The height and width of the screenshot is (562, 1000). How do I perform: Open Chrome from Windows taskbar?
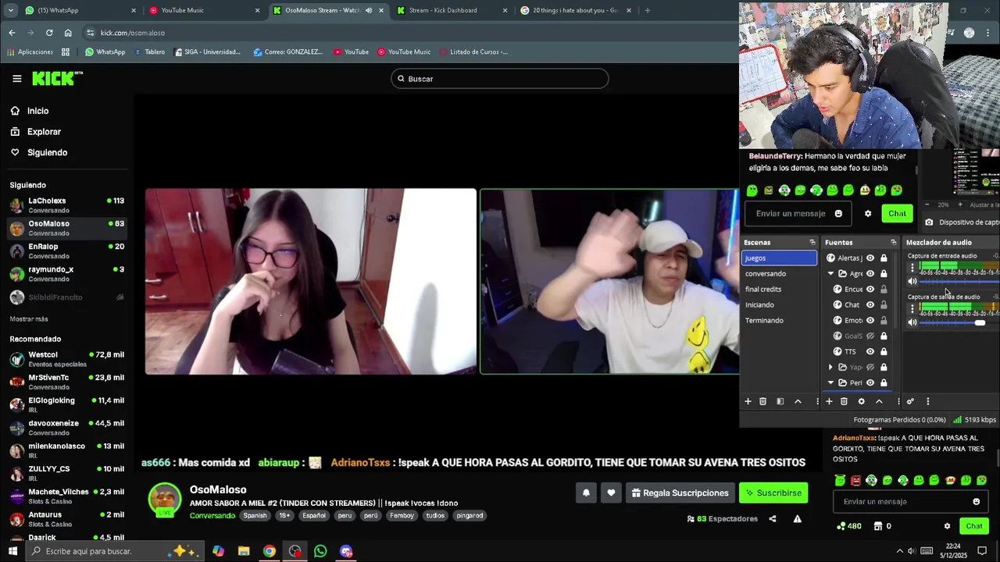(269, 551)
